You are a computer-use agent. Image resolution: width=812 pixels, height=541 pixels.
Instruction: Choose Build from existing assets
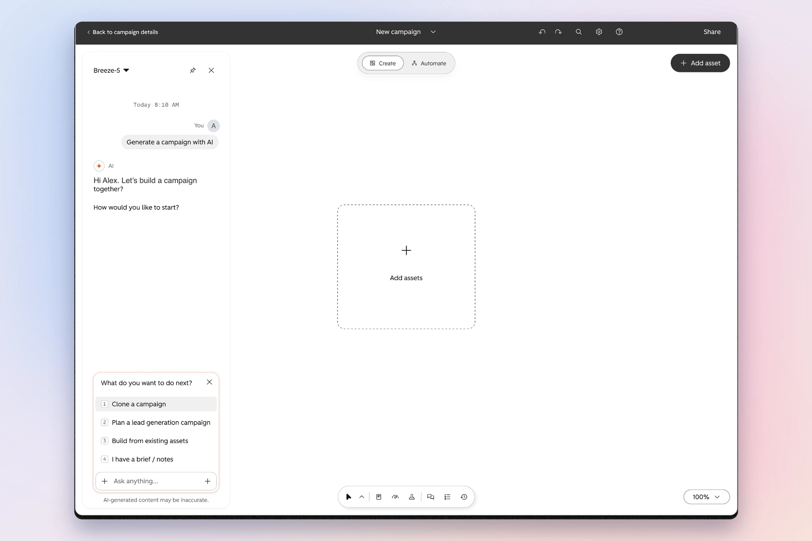click(x=156, y=441)
